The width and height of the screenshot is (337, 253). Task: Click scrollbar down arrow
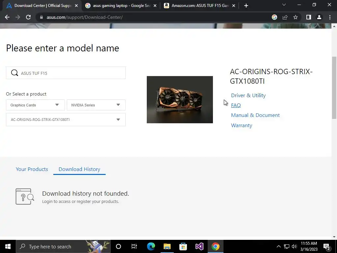pos(334,237)
